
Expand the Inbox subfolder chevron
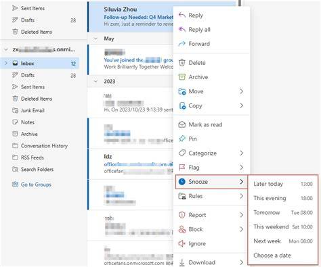coord(6,64)
